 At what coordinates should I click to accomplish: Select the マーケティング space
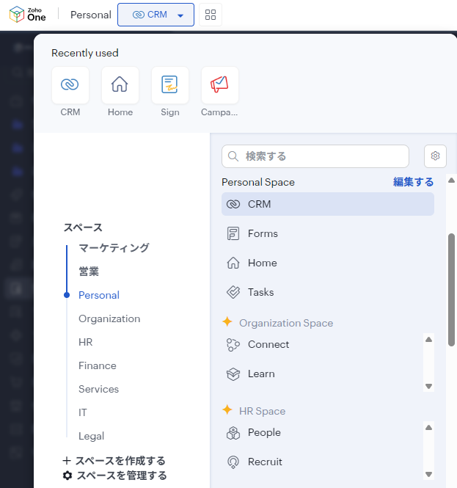114,248
